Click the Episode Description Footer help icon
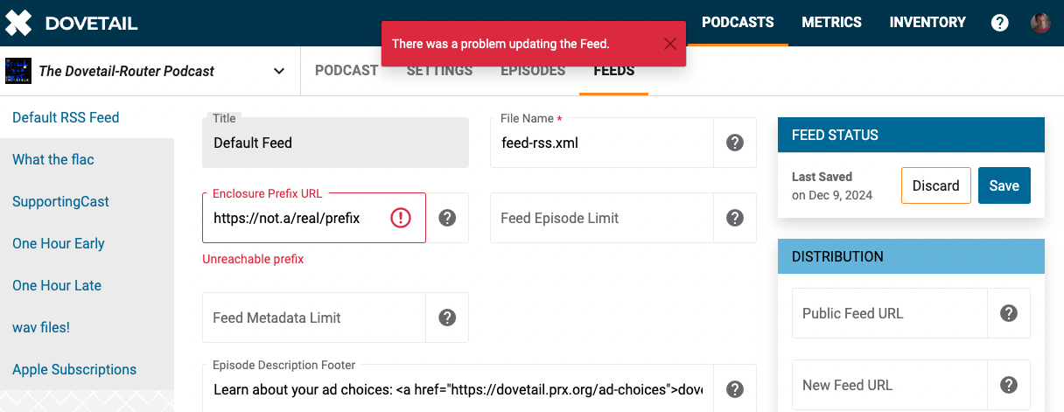1064x412 pixels. [x=735, y=389]
